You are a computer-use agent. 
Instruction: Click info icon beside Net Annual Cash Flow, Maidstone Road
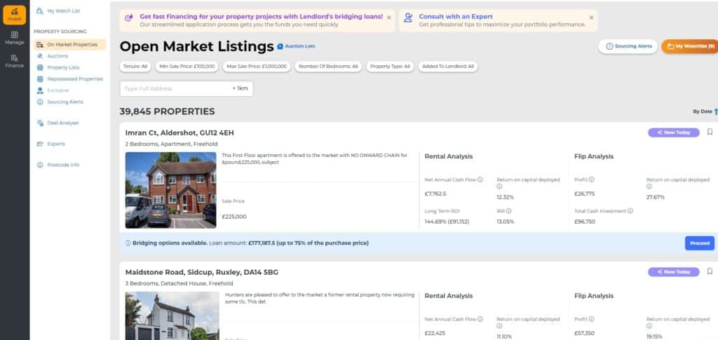pos(480,319)
